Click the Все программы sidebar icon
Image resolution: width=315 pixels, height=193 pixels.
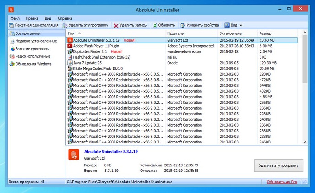coord(12,33)
